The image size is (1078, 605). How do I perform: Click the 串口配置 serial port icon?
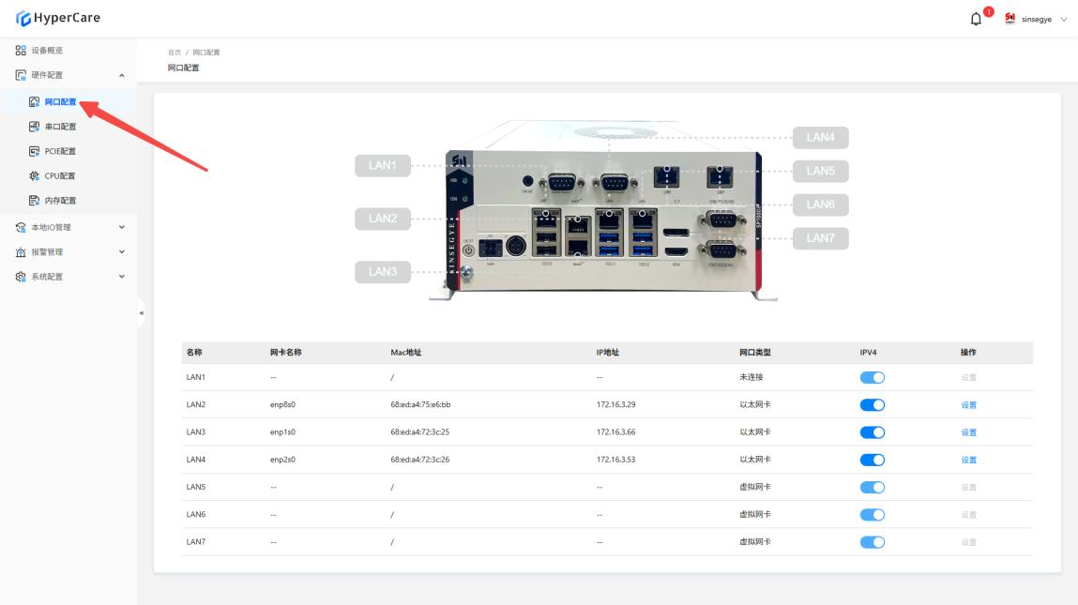tap(35, 127)
